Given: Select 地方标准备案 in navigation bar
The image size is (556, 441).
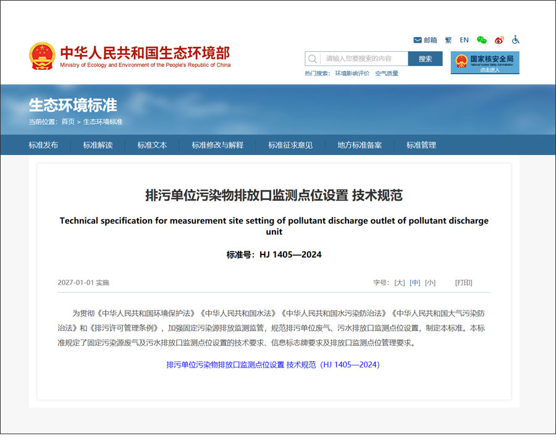Looking at the screenshot, I should tap(360, 145).
